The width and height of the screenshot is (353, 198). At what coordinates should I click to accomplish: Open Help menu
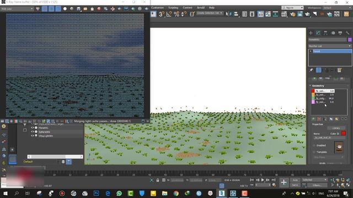pos(212,8)
